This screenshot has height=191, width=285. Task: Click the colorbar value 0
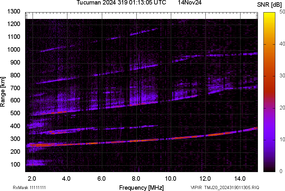281,171
